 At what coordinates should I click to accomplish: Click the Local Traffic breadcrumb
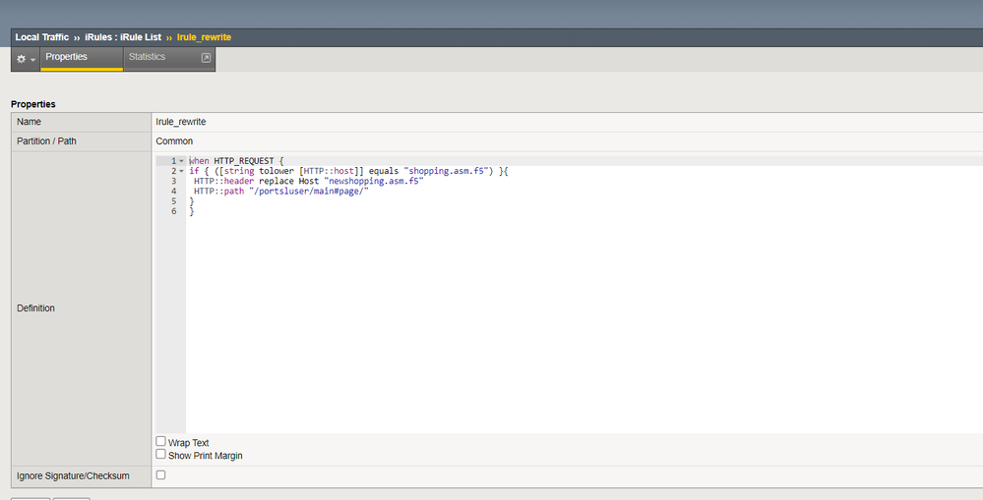coord(41,37)
